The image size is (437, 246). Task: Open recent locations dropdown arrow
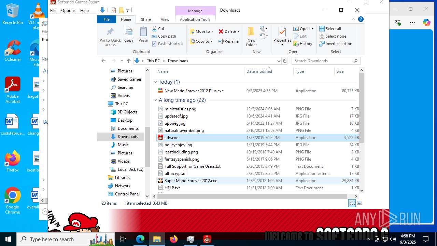[122, 61]
